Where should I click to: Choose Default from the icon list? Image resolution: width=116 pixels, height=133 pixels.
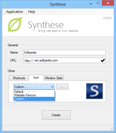(34, 92)
